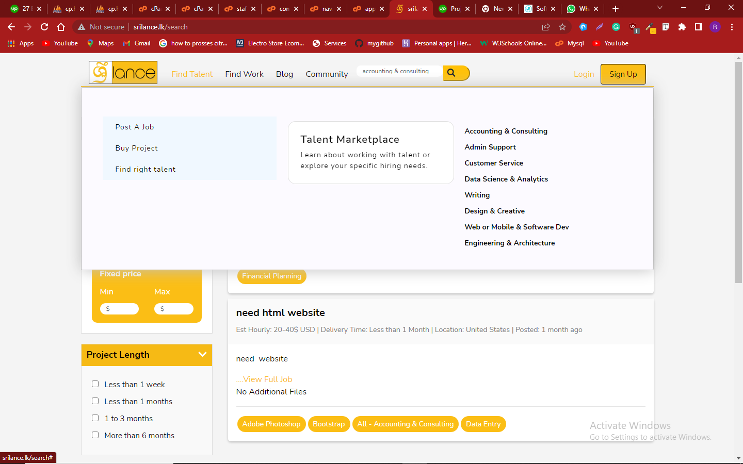
Task: Open the Find Work menu
Action: [244, 74]
